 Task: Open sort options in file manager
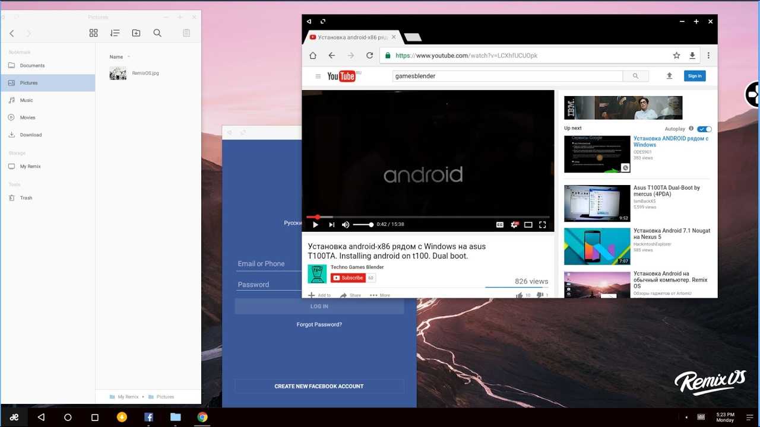coord(115,33)
